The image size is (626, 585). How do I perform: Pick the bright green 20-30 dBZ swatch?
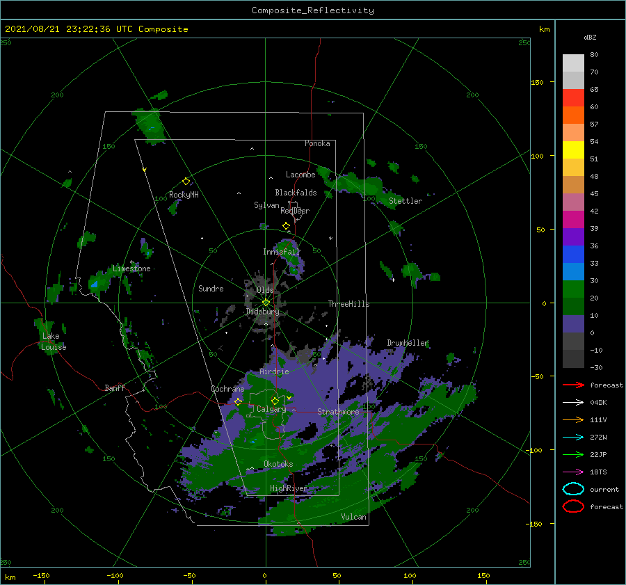click(573, 289)
